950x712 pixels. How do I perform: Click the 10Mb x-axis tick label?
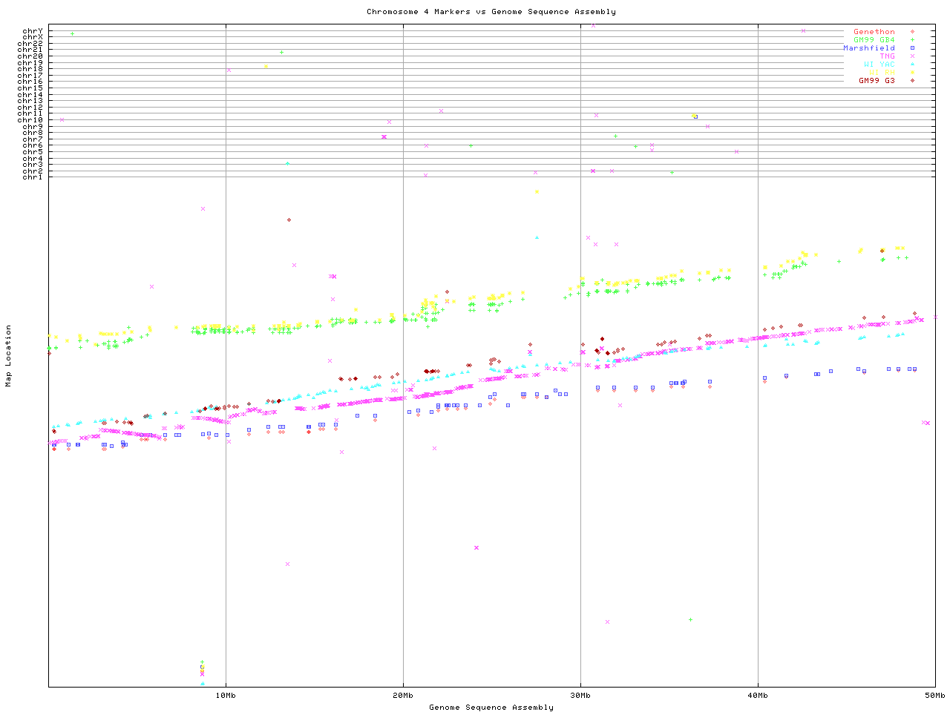point(226,696)
